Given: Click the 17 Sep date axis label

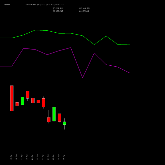Looking at the screenshot, I should [21, 157].
